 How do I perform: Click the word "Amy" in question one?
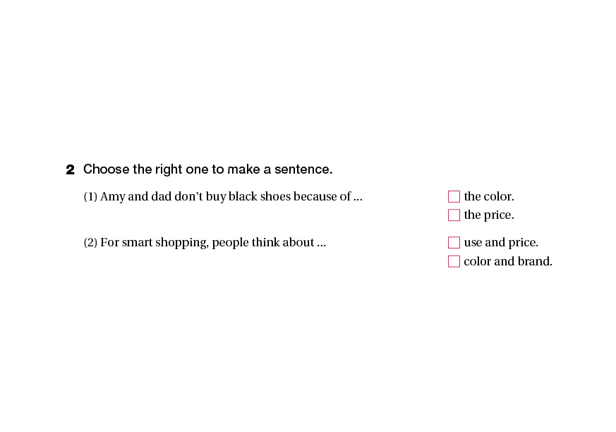click(112, 197)
